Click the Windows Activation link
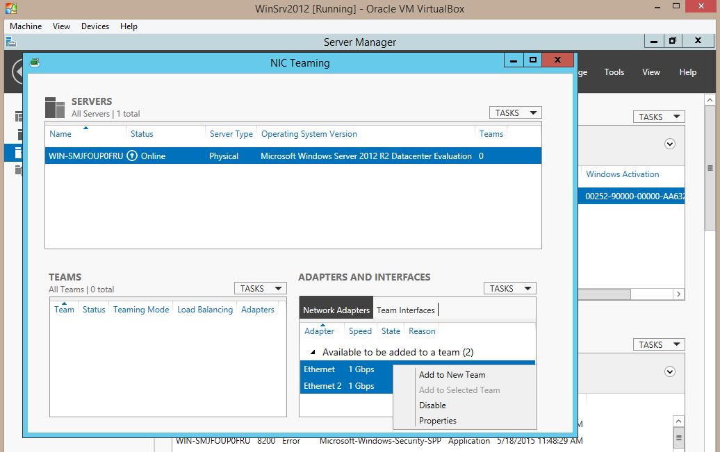720x452 pixels. coord(622,174)
